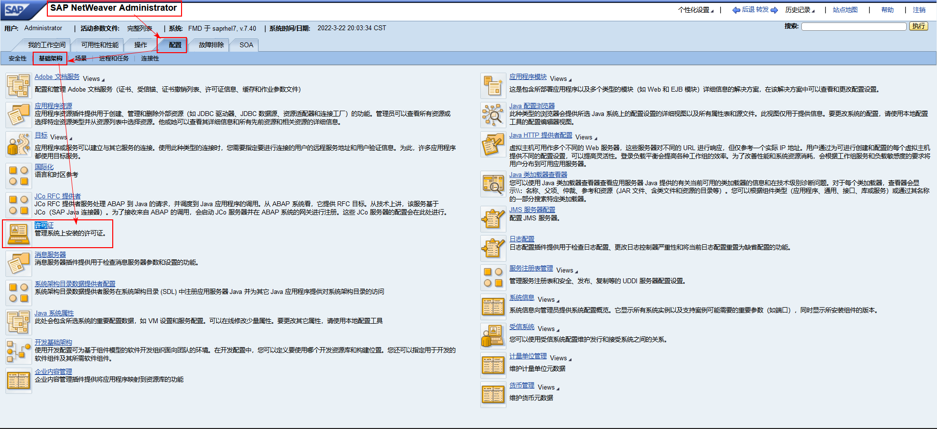Click the 国际化 icon
The width and height of the screenshot is (937, 429).
pyautogui.click(x=19, y=176)
